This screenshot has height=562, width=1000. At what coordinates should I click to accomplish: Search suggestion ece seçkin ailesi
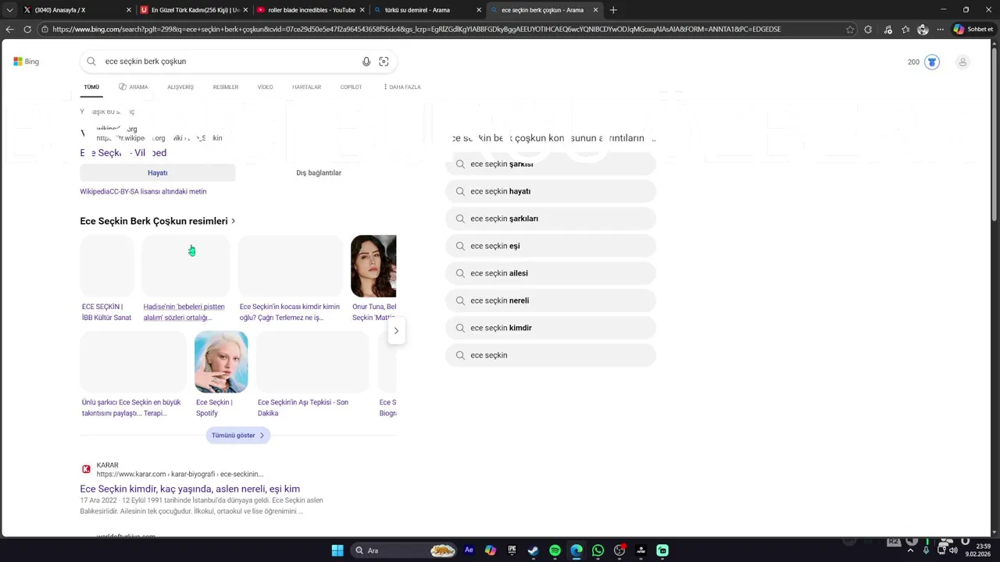[x=551, y=273]
